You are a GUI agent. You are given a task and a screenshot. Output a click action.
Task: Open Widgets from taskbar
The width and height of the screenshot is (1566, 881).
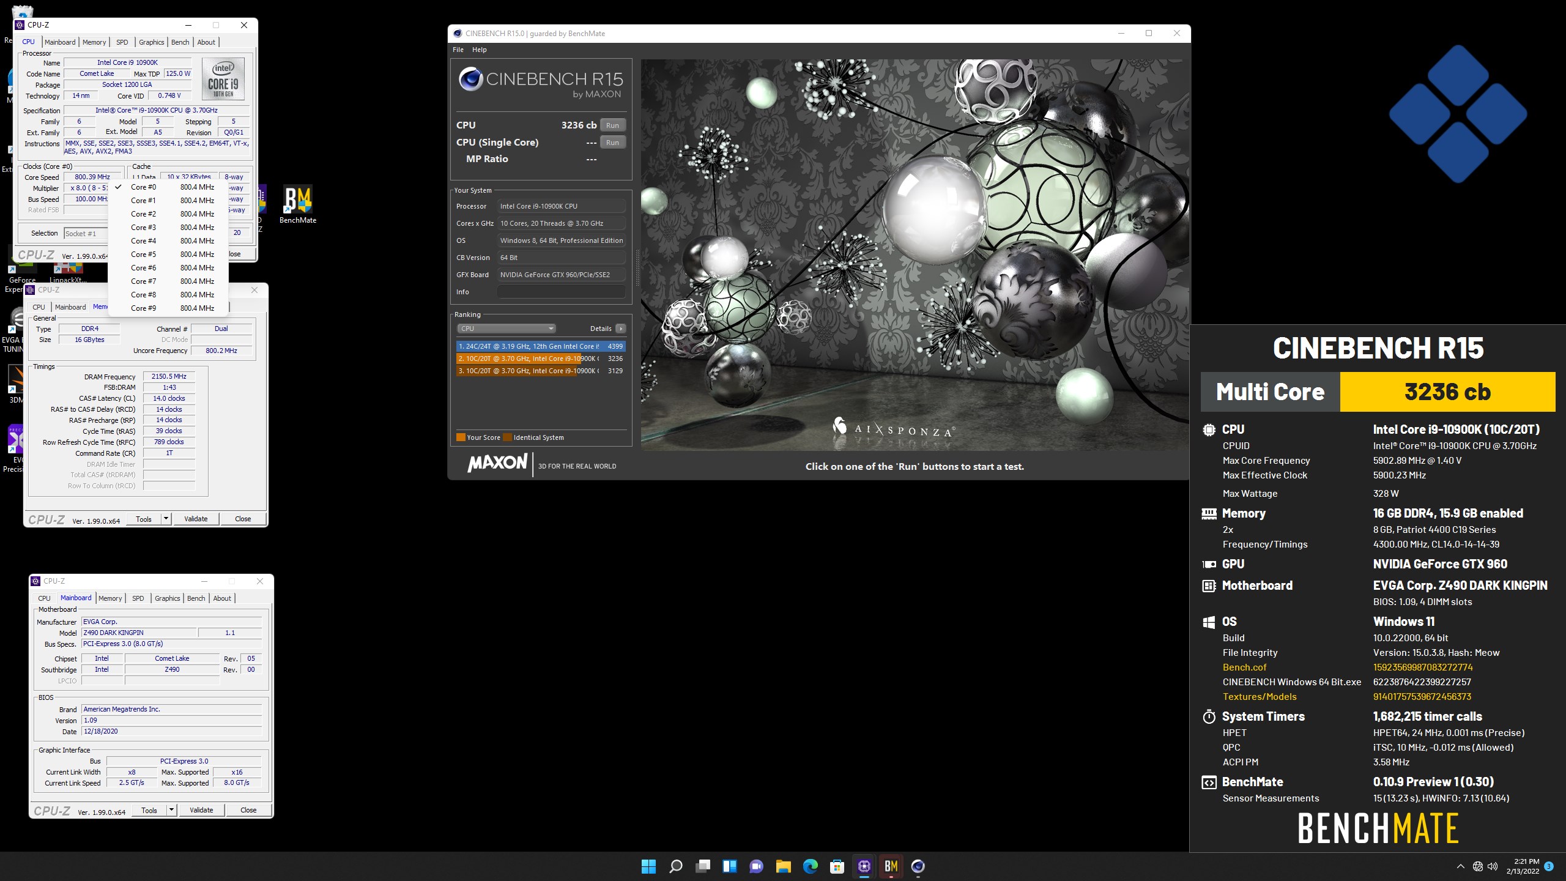[730, 866]
